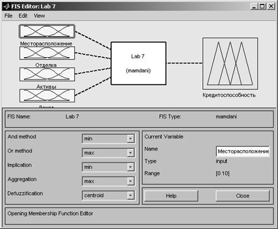
Task: Click the current variable Name field
Action: (x=243, y=151)
